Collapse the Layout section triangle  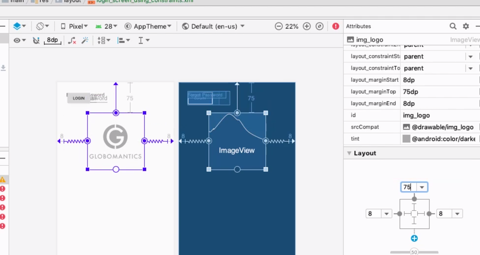click(x=349, y=153)
